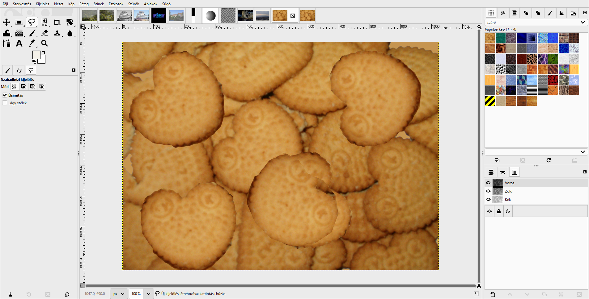Toggle quick mask at canvas bottom-left corner
This screenshot has height=299, width=589.
pyautogui.click(x=82, y=286)
